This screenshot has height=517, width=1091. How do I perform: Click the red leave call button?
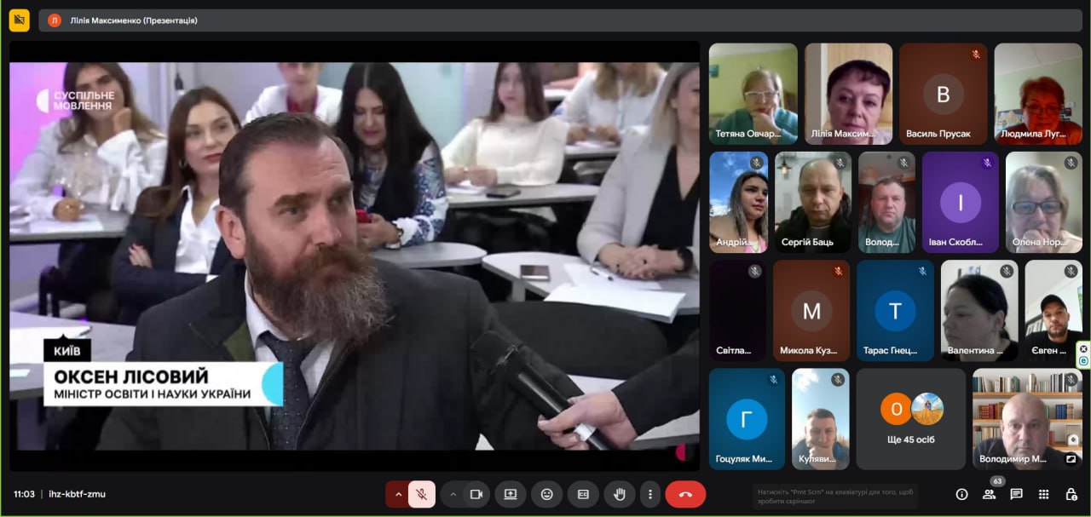click(685, 494)
